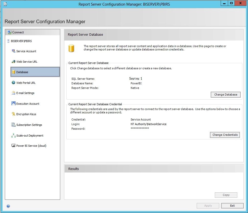Click the large yellow database icon
Viewport: 248px width, 213px height.
pos(71,48)
